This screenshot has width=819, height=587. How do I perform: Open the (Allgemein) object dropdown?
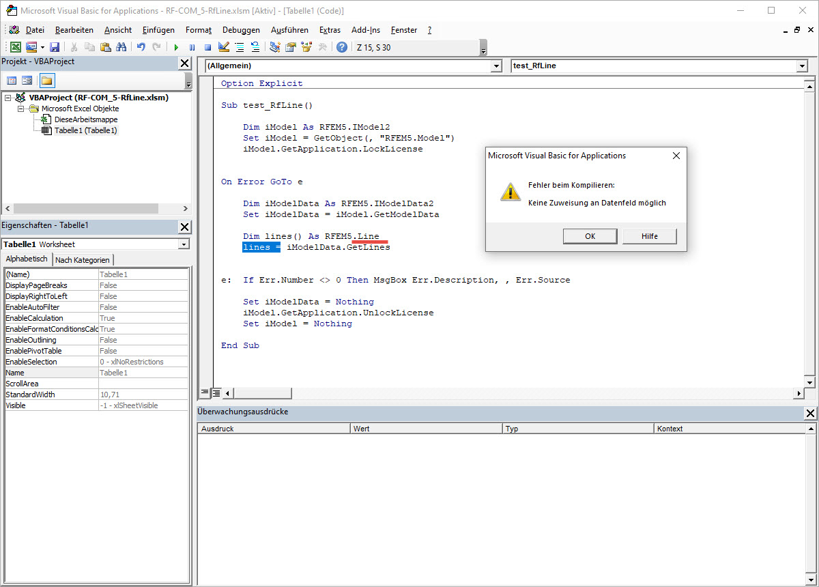click(496, 66)
